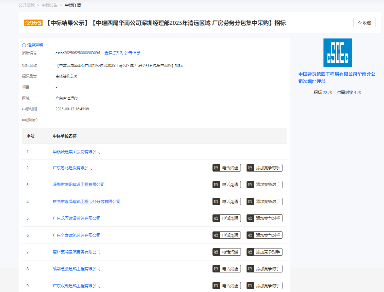The height and width of the screenshot is (292, 384).
Task: Click 添加竞争对手 icon for 深圳市博阳建设工程有限公司
Action: (250, 184)
